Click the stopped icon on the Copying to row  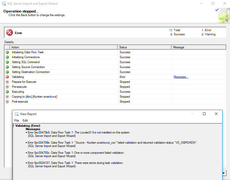click(x=8, y=96)
